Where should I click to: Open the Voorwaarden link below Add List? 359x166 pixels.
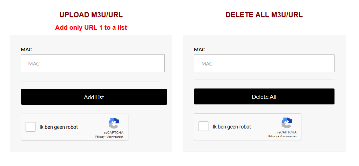115,137
